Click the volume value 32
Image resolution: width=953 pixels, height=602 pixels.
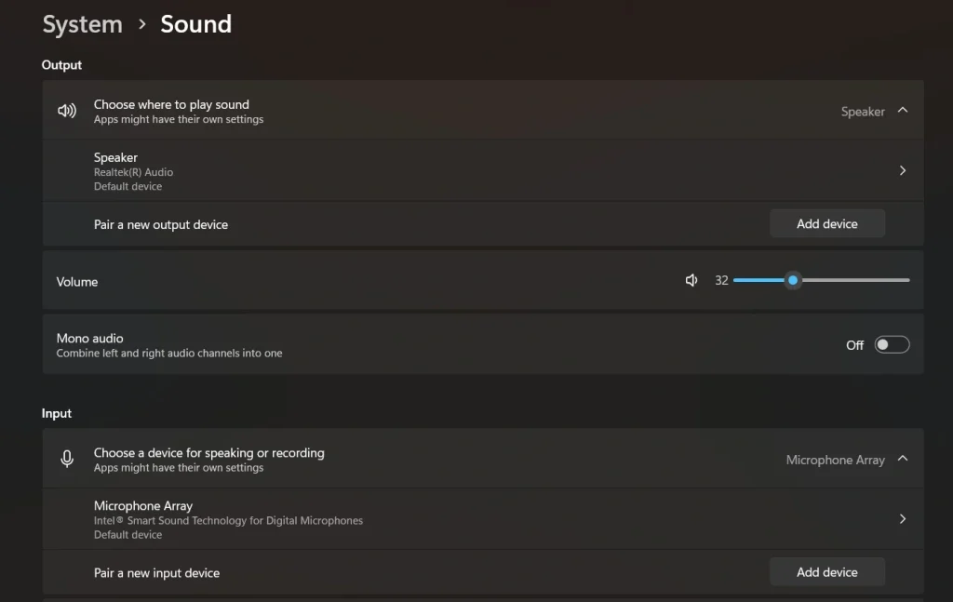(x=721, y=279)
